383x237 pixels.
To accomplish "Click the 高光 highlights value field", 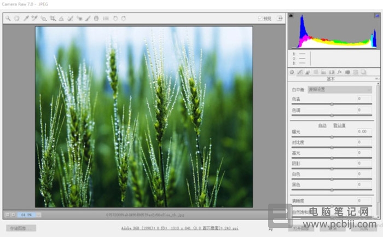I will [364, 153].
